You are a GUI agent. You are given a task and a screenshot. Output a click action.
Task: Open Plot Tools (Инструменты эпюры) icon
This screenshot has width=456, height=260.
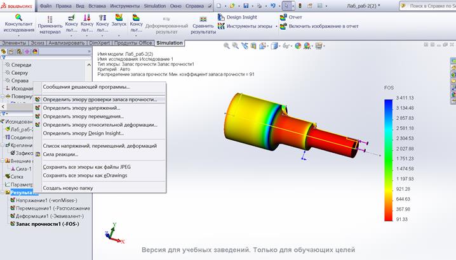point(221,26)
